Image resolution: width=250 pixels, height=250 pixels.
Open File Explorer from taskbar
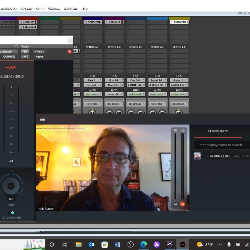(78, 244)
